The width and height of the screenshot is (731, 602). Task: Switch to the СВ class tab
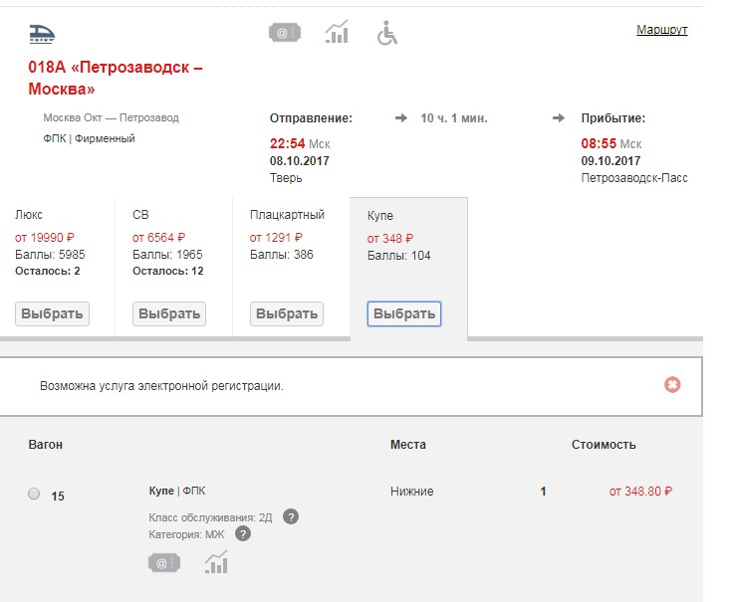pyautogui.click(x=168, y=313)
